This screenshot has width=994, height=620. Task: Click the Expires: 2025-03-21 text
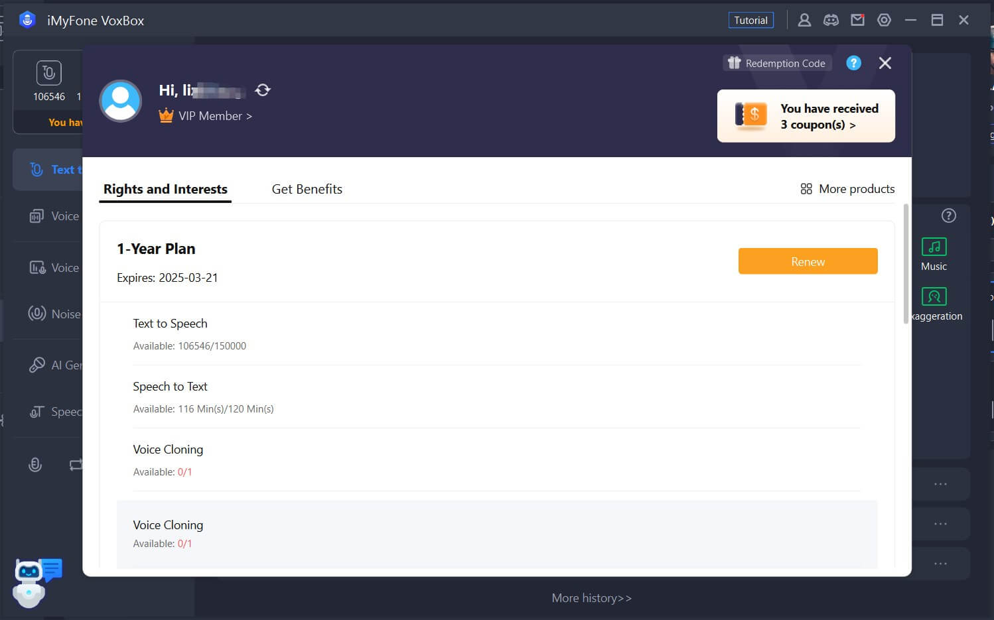coord(167,278)
